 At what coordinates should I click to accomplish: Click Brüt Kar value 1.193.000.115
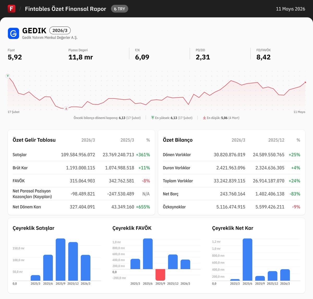pyautogui.click(x=81, y=168)
